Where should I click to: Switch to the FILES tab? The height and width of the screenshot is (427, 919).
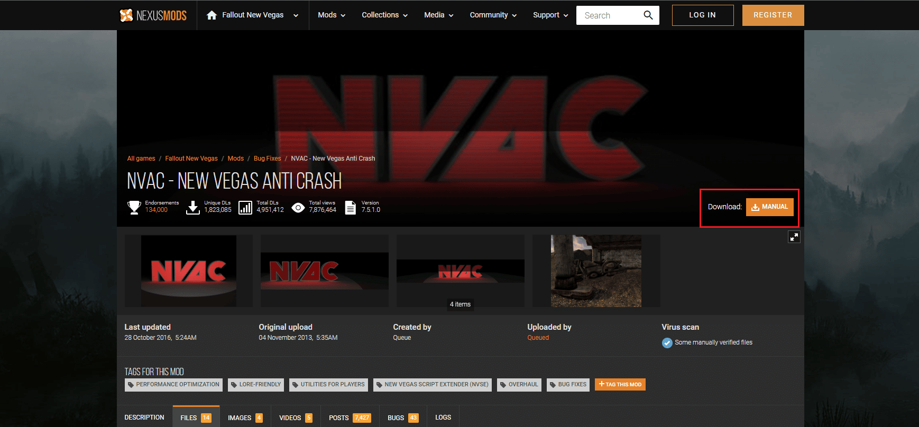coord(196,417)
